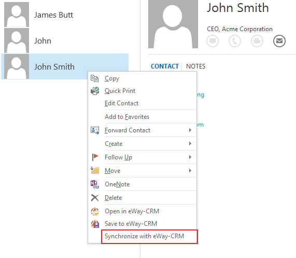Switch to the CONTACT tab

165,66
